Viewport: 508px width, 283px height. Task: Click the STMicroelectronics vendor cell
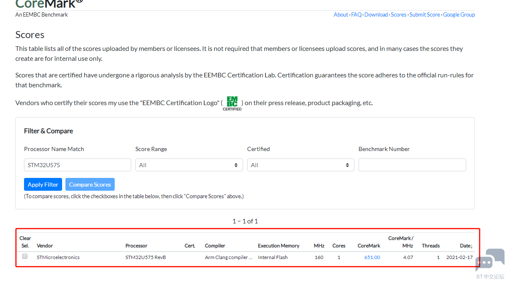(x=58, y=257)
